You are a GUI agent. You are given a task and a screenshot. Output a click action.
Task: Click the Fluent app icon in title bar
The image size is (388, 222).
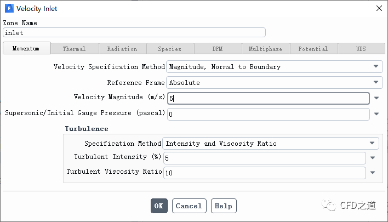point(8,8)
